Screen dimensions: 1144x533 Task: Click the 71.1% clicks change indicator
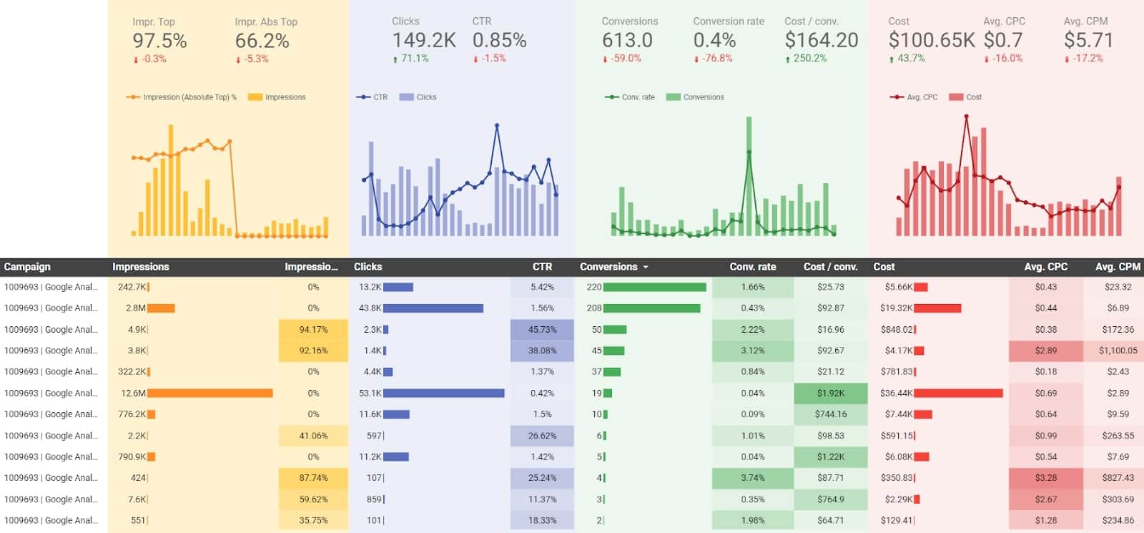coord(410,59)
